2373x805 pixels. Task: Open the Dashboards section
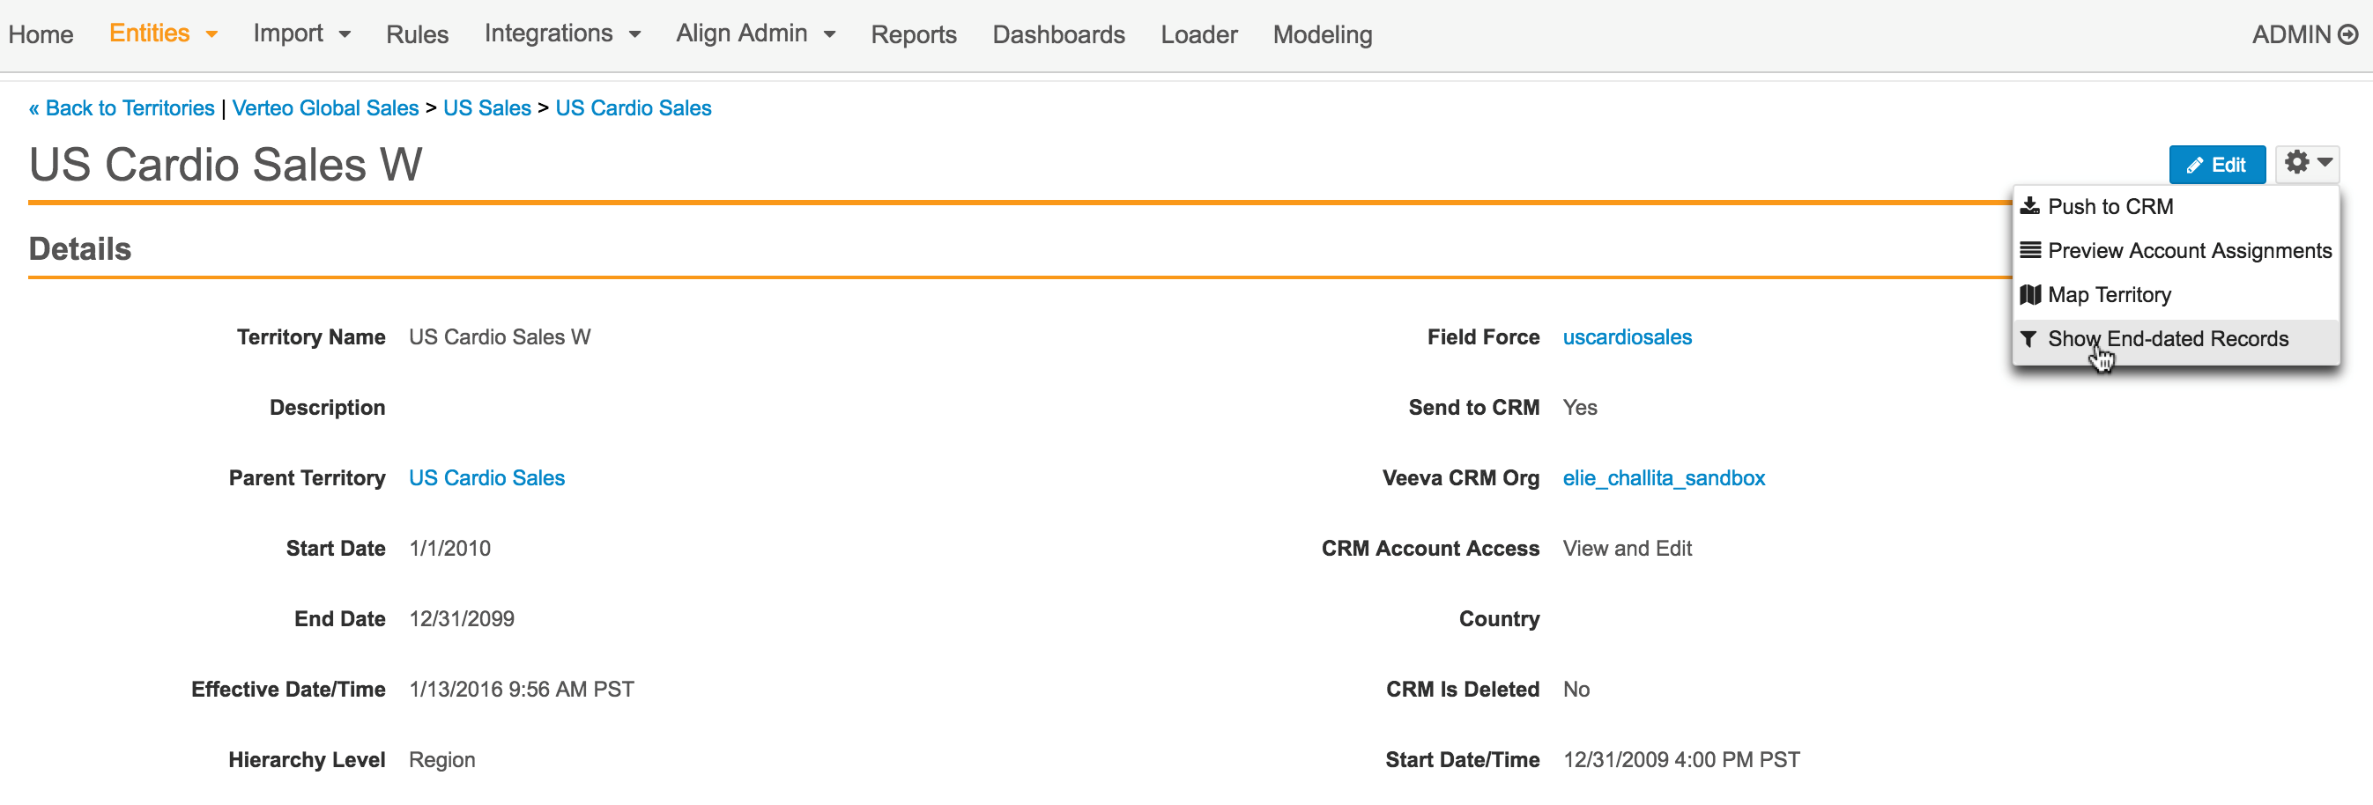coord(1057,34)
